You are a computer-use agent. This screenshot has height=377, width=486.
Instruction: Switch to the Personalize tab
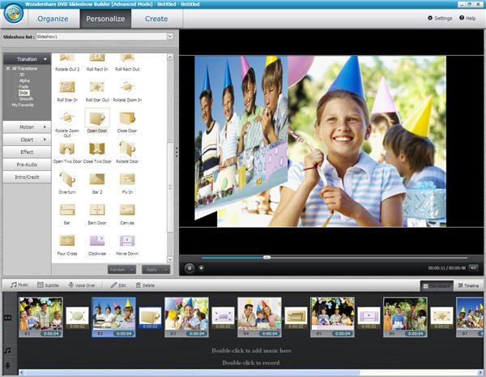pos(105,19)
